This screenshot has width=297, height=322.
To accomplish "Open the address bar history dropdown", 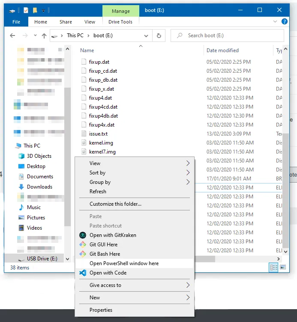I will pos(146,36).
